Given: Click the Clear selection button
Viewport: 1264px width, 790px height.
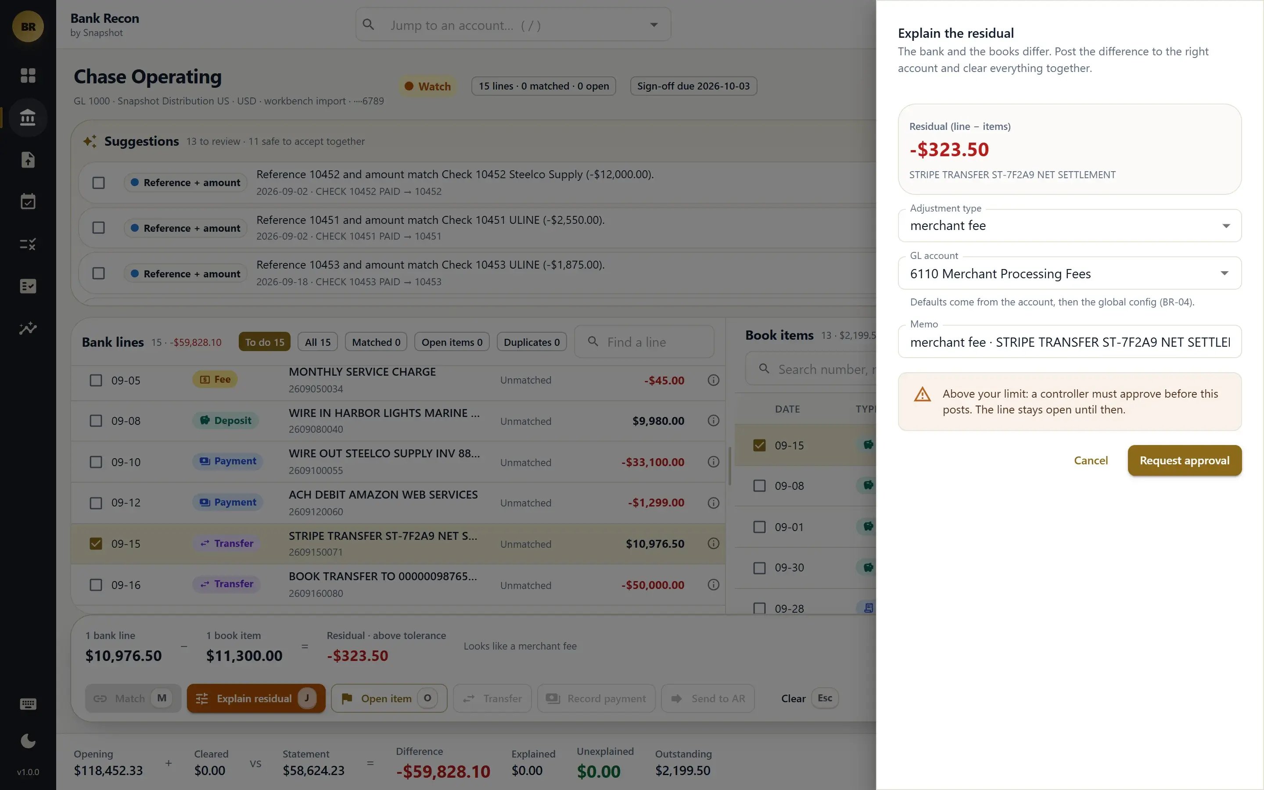Looking at the screenshot, I should pyautogui.click(x=810, y=698).
